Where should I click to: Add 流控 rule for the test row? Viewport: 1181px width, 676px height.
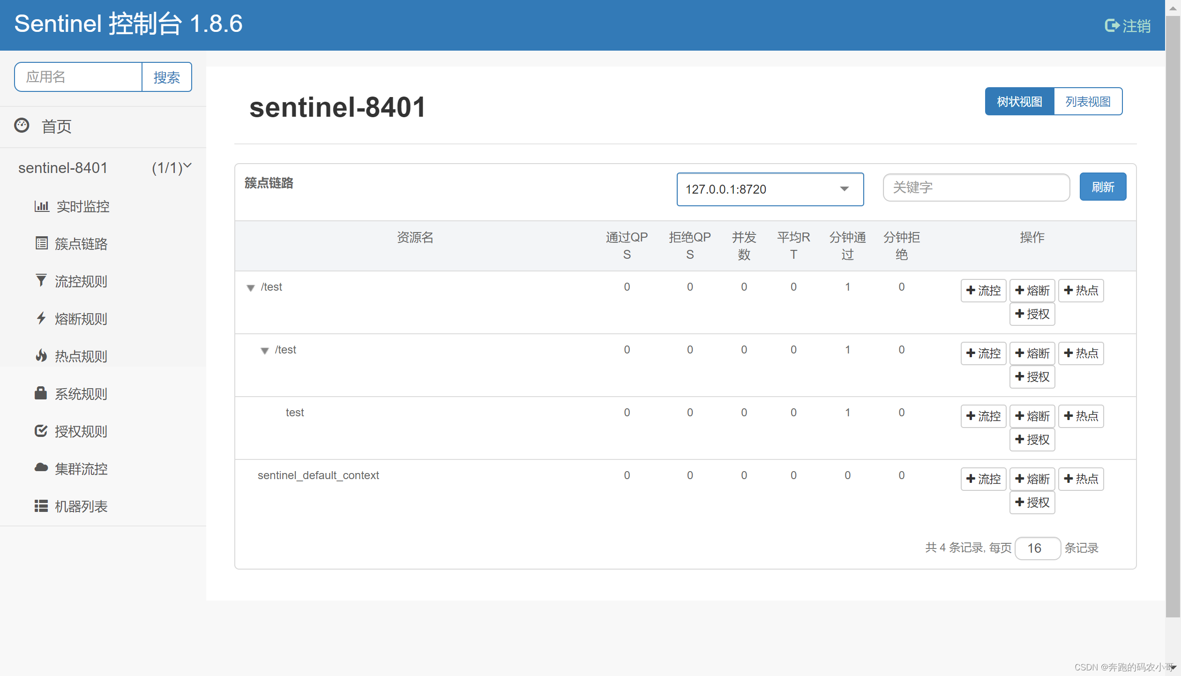(x=983, y=416)
